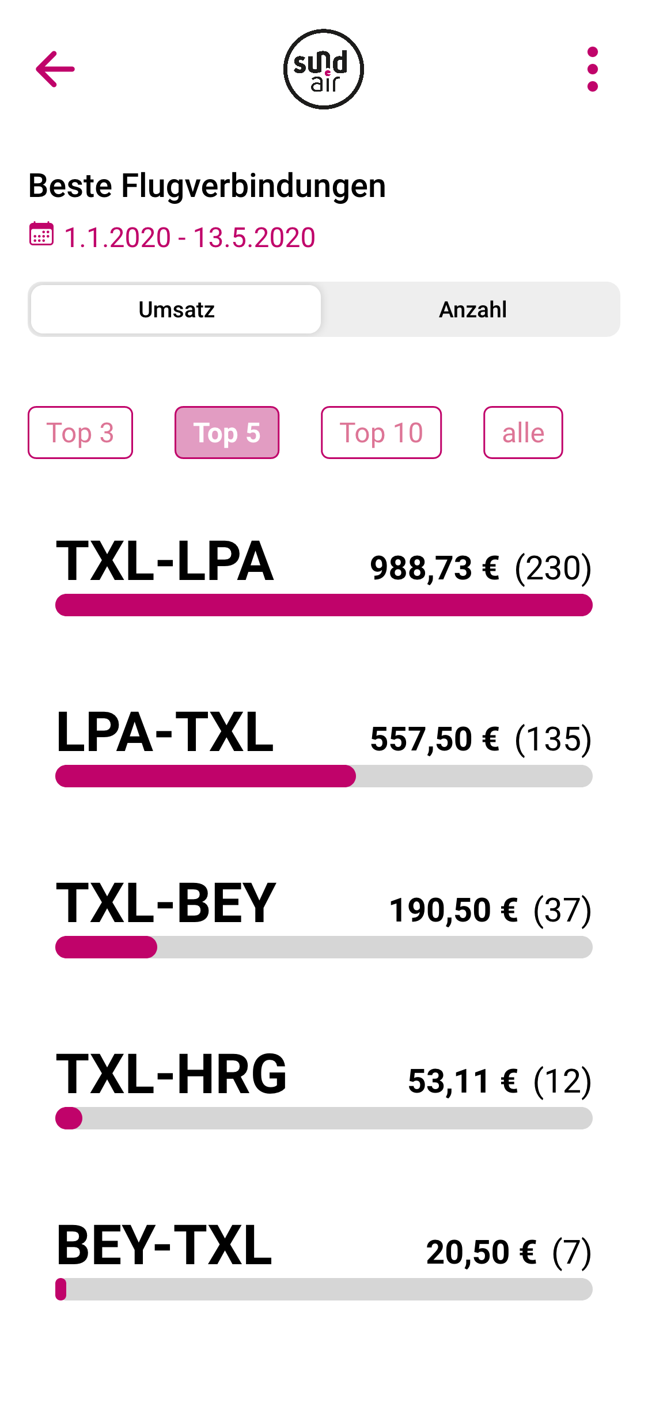Select the Top 3 filter
The image size is (648, 1403).
[x=80, y=433]
